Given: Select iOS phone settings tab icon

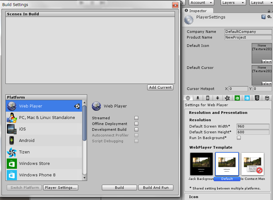Looking at the screenshot, I should coord(208,98).
